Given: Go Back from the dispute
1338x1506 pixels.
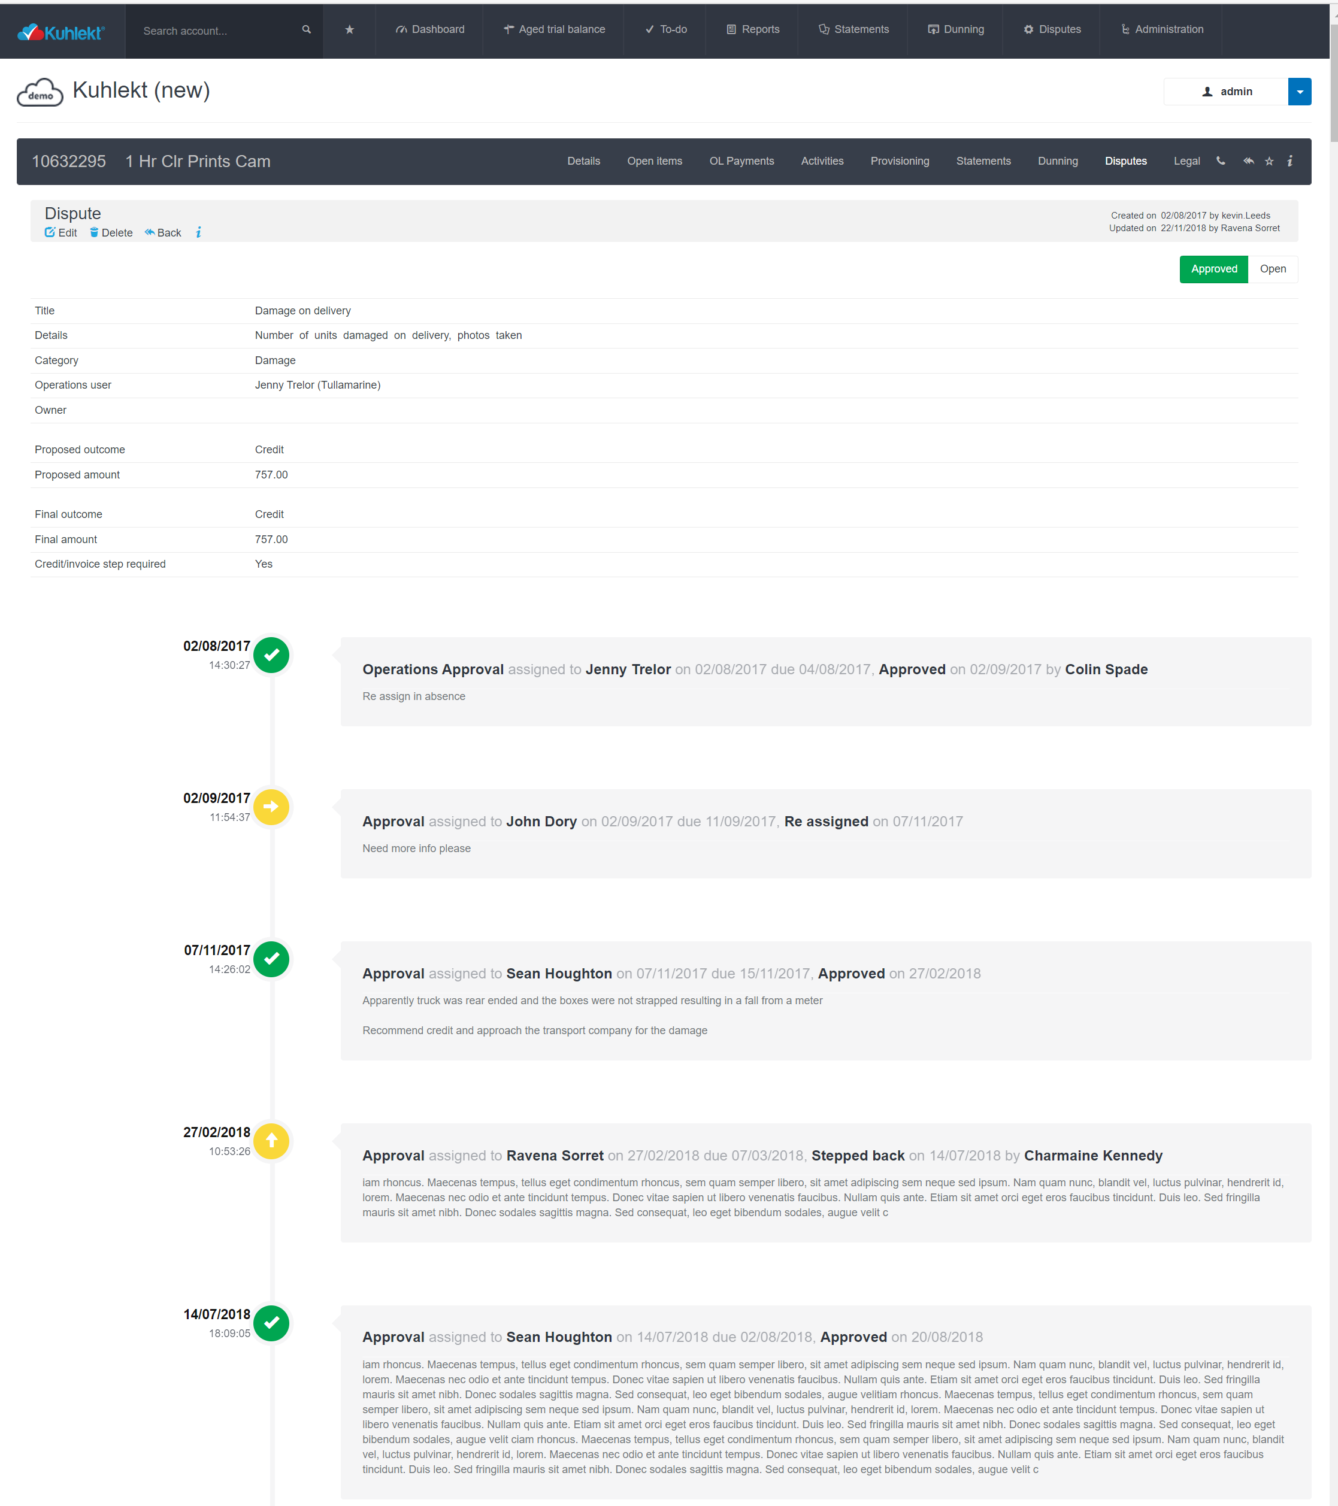Looking at the screenshot, I should point(163,233).
